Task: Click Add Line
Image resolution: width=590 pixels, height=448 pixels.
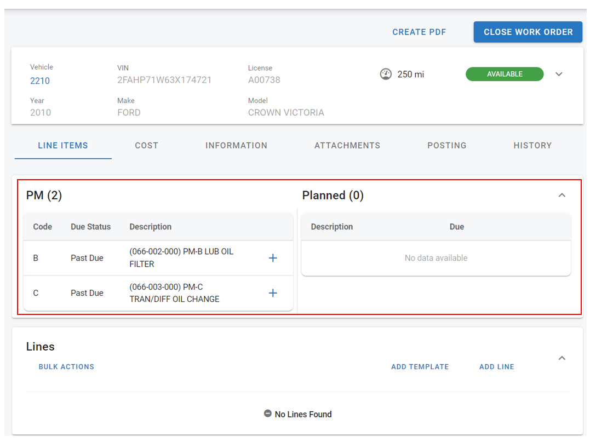Action: 496,367
